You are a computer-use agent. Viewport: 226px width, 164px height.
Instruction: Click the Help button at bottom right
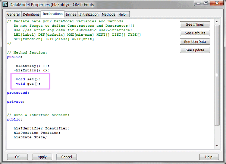pyautogui.click(x=208, y=157)
